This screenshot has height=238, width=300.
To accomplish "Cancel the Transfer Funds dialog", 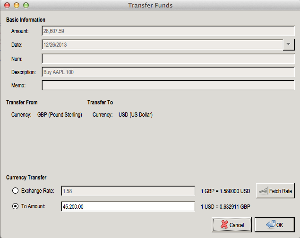I will (231, 225).
